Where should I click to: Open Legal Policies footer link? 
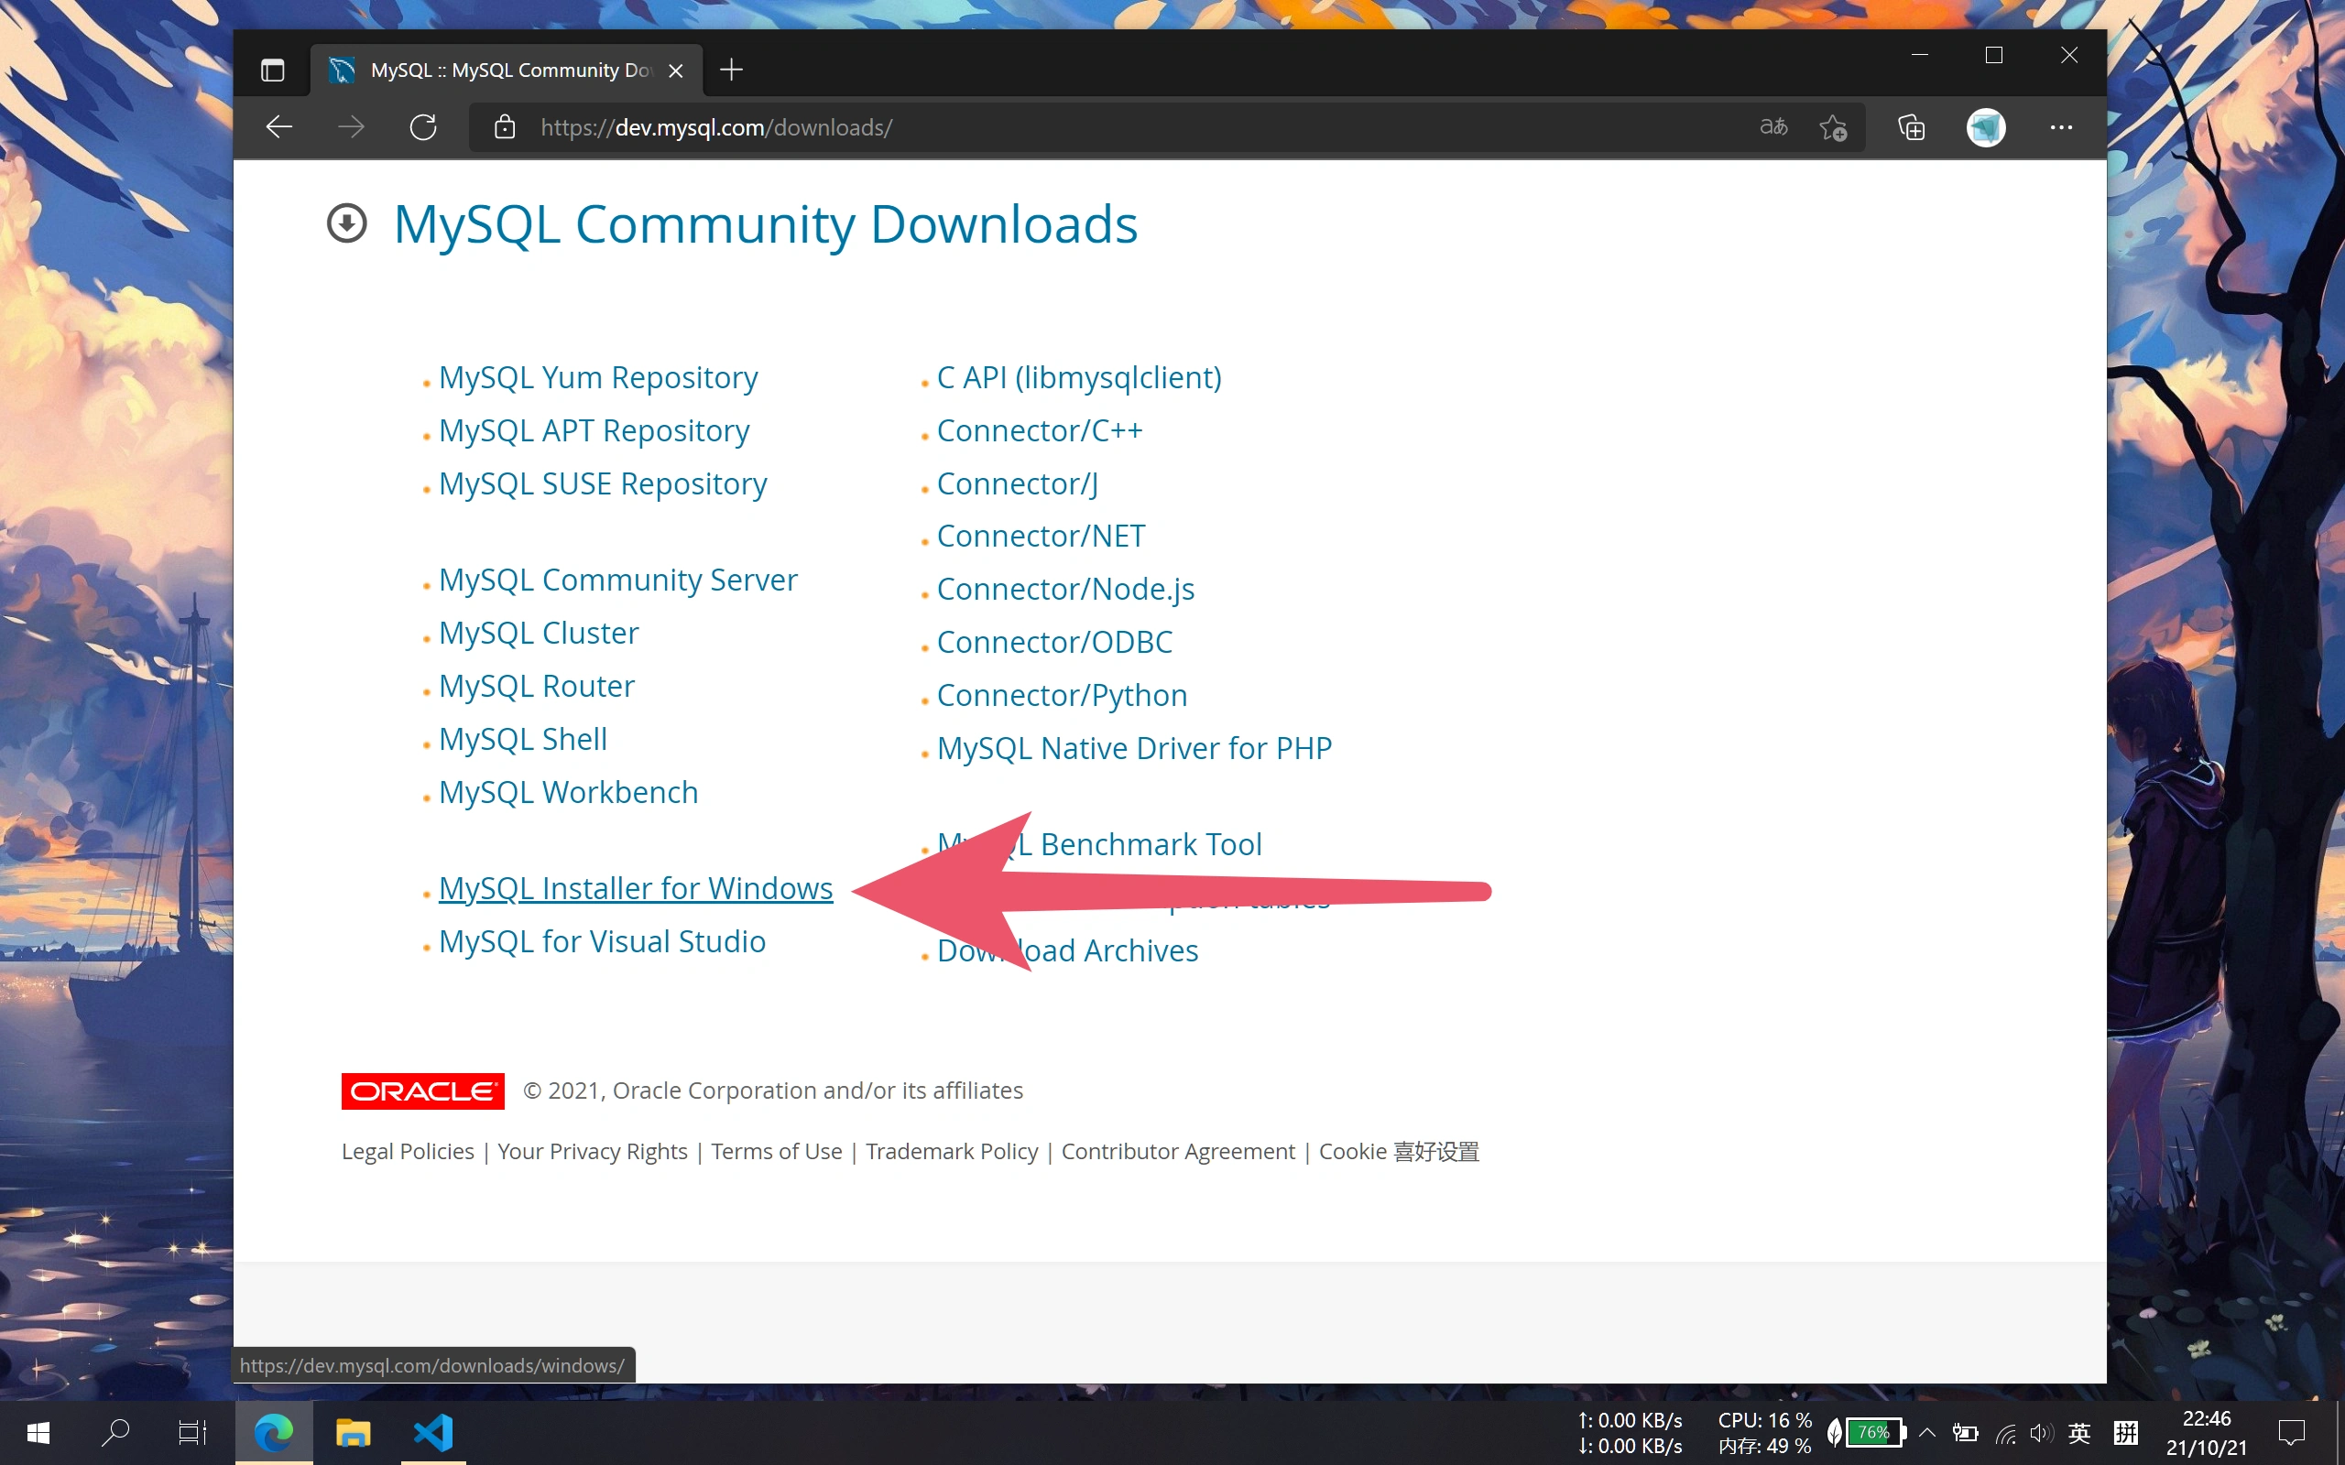pos(408,1151)
